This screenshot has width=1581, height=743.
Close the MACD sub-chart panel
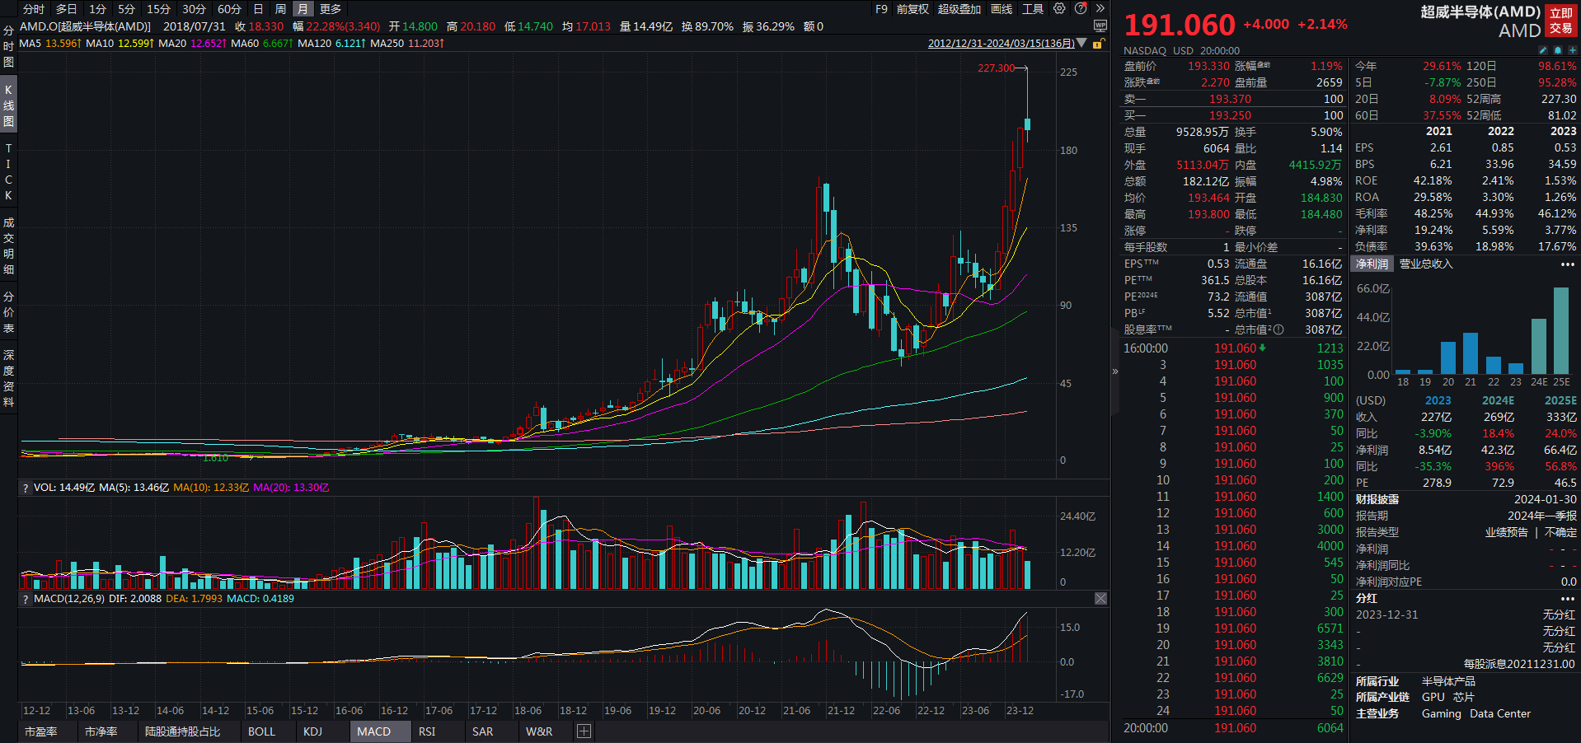coord(1100,599)
